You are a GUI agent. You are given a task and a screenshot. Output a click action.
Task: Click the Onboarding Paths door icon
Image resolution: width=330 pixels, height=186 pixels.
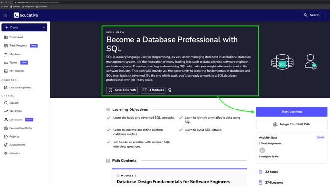(6, 88)
